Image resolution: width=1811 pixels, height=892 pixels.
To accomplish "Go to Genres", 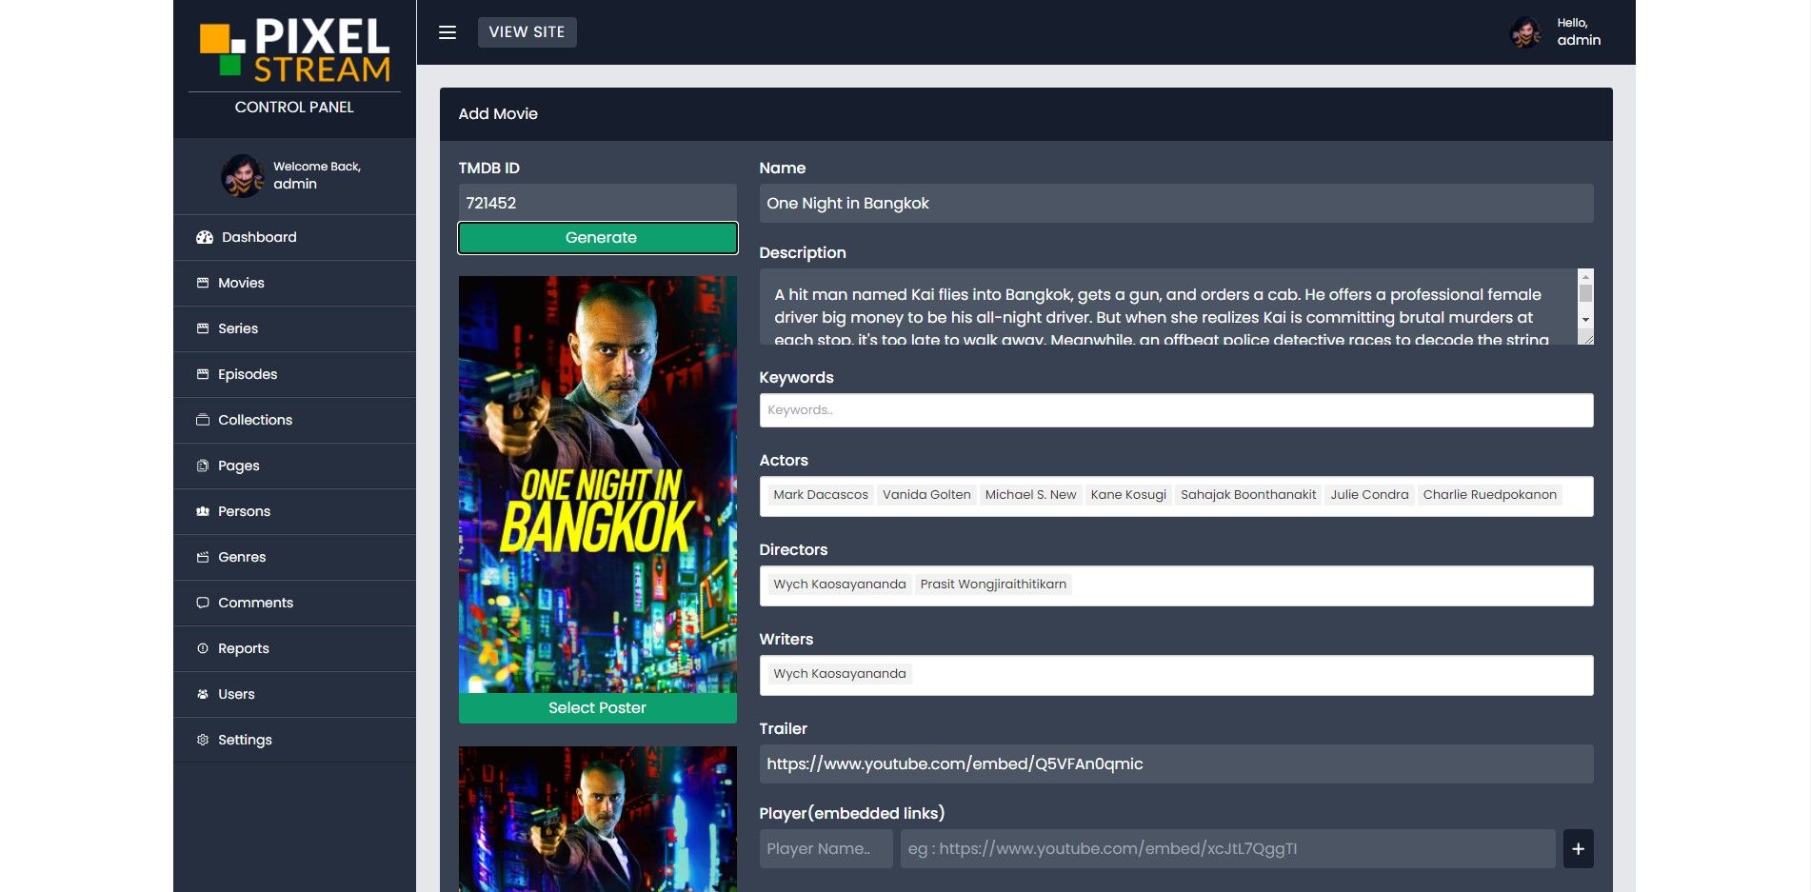I will pyautogui.click(x=294, y=557).
